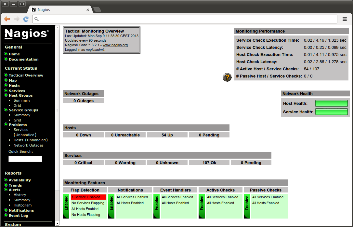Open the Map page
This screenshot has width=353, height=227.
[x=13, y=80]
